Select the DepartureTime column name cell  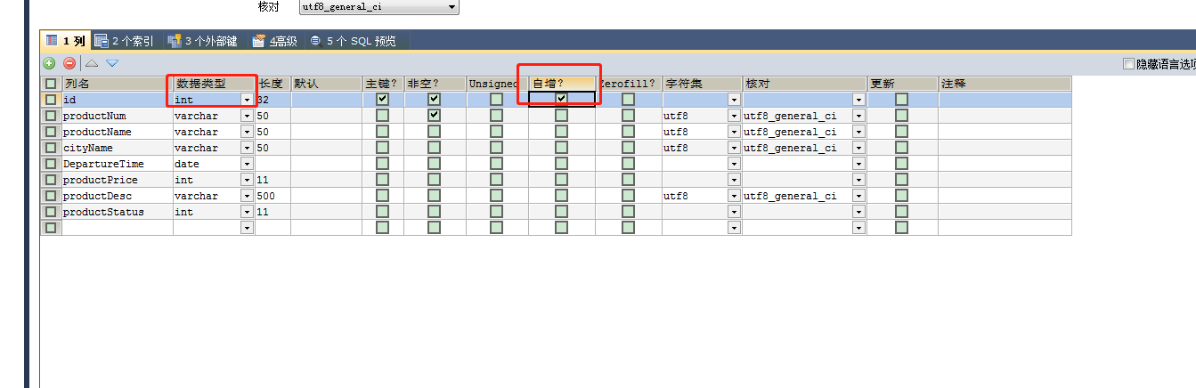[x=116, y=164]
